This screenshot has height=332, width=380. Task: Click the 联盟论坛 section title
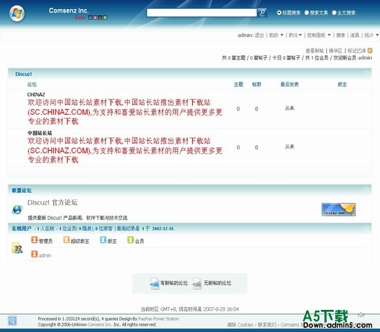tap(21, 190)
